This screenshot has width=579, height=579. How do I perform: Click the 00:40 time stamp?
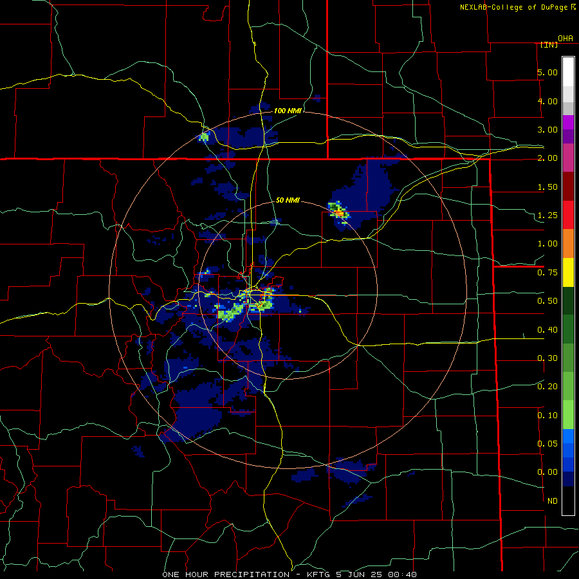pos(401,574)
